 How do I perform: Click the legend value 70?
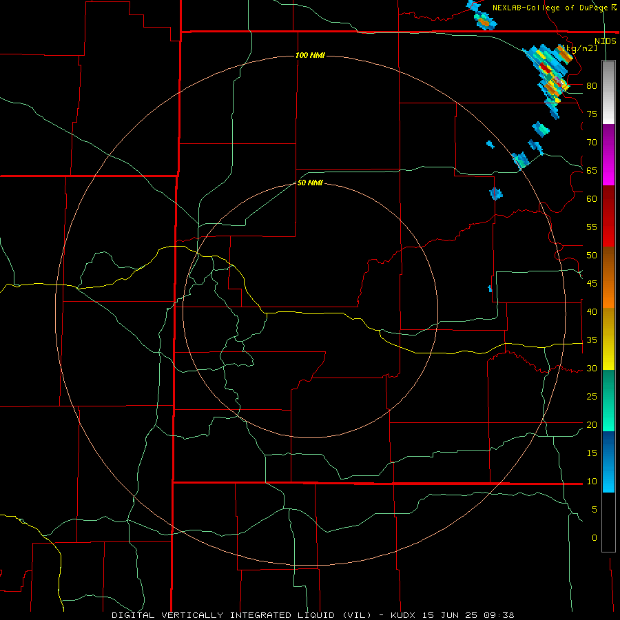click(592, 143)
